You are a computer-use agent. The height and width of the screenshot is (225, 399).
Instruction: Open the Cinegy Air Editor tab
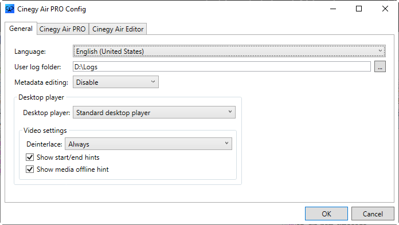point(118,29)
